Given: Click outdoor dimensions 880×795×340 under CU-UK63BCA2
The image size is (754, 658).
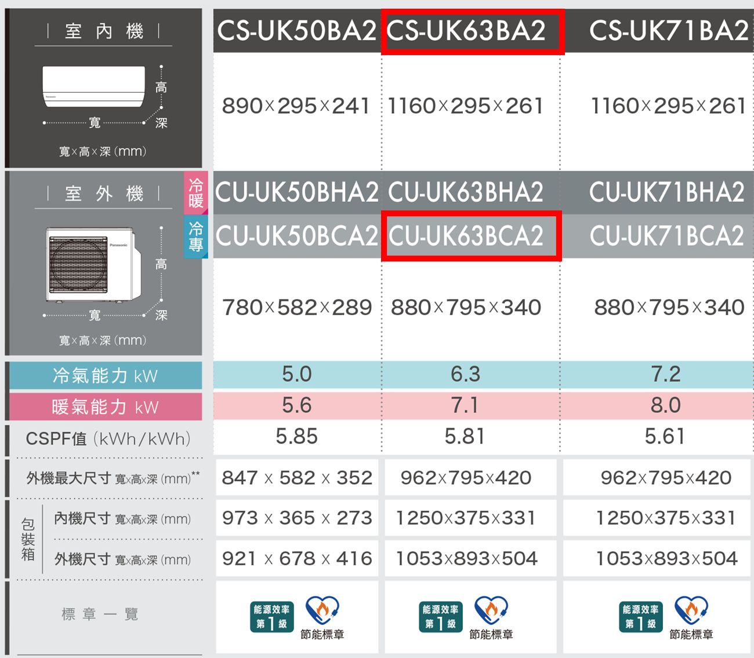Looking at the screenshot, I should pyautogui.click(x=466, y=307).
